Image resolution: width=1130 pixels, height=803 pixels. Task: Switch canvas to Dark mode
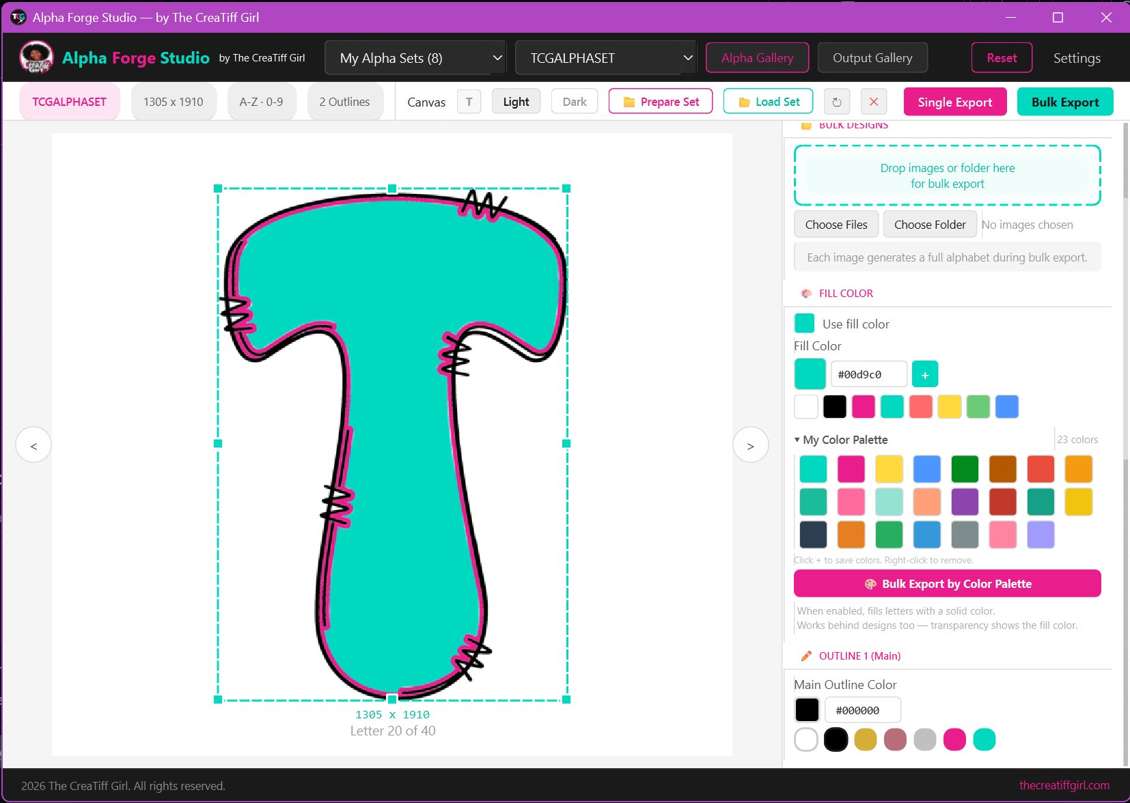click(574, 101)
